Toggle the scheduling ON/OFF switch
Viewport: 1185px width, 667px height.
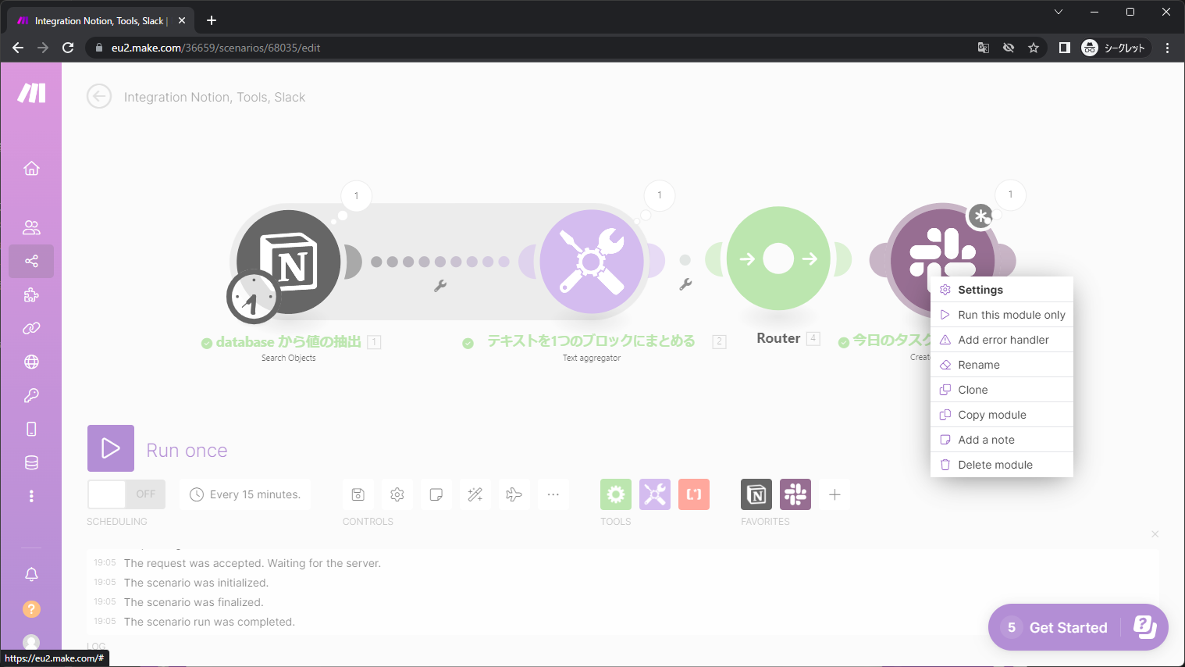[126, 494]
